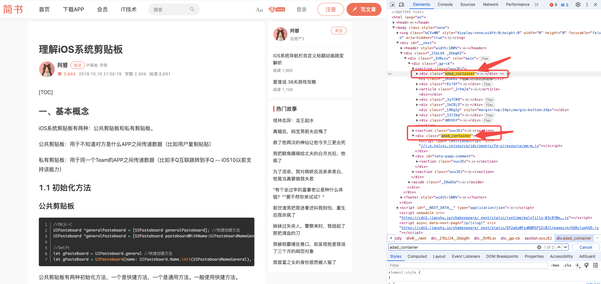Select div._gp-ck in the breadcrumb
The width and height of the screenshot is (601, 284).
coord(510,238)
